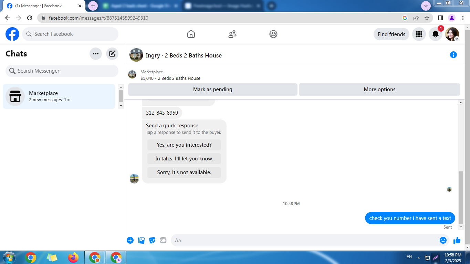The width and height of the screenshot is (470, 264).
Task: Open account menu from profile picture
Action: (x=452, y=34)
